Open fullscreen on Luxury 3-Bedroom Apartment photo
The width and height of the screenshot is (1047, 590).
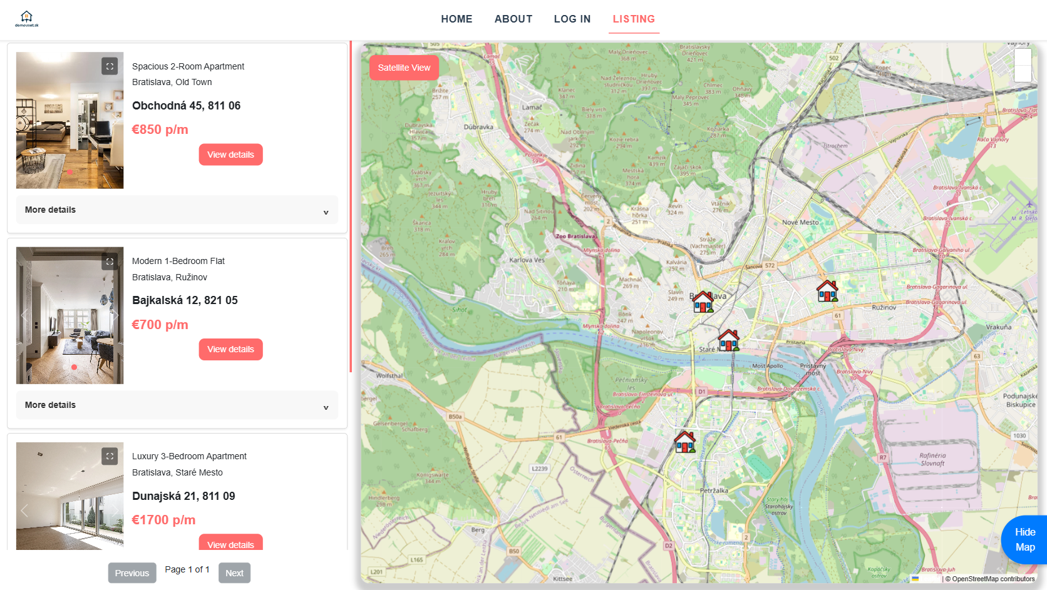pos(110,456)
